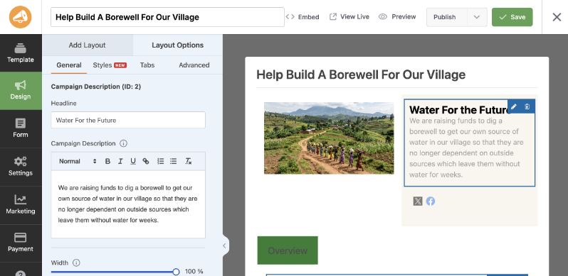Click the Embed code button
568x276 pixels.
[x=303, y=17]
